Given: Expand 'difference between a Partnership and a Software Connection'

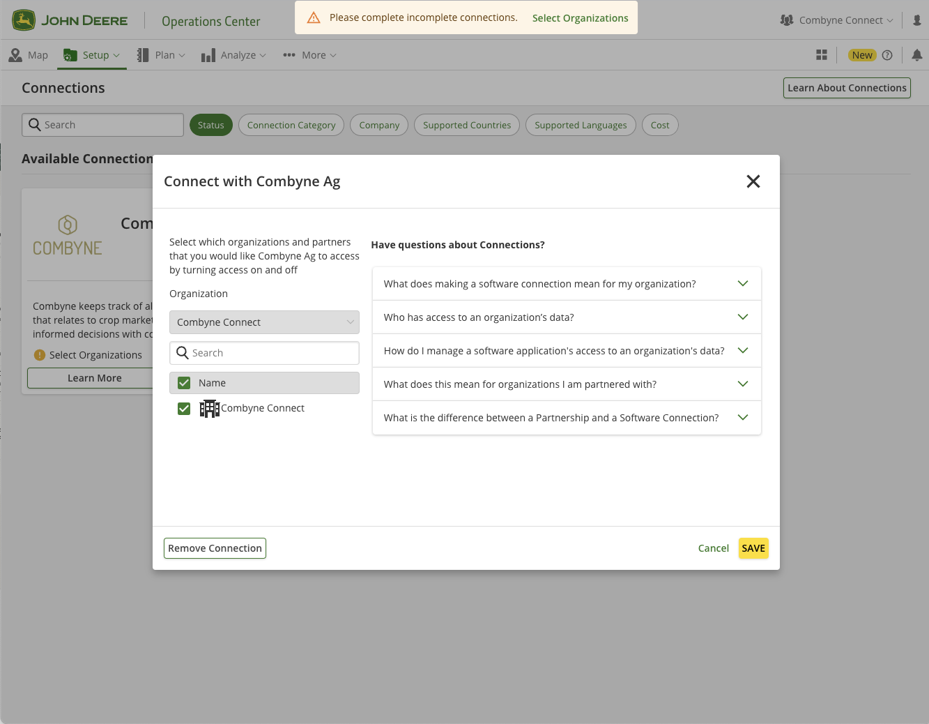Looking at the screenshot, I should (x=567, y=418).
